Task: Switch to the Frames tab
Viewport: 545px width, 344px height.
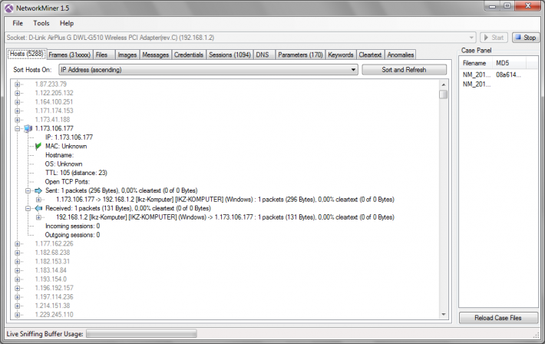Action: [x=70, y=55]
